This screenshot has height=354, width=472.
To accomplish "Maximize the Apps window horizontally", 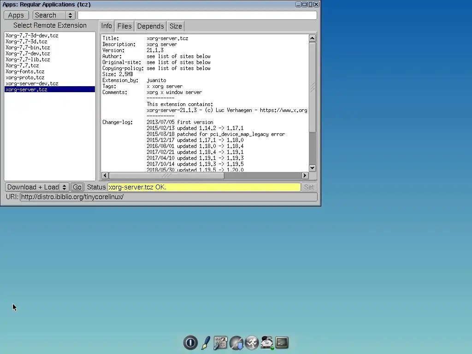I will point(304,4).
